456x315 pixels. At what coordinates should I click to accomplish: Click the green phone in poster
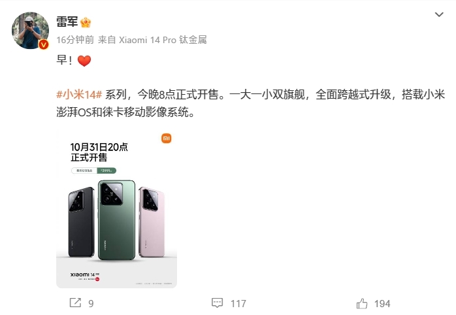[x=117, y=220]
